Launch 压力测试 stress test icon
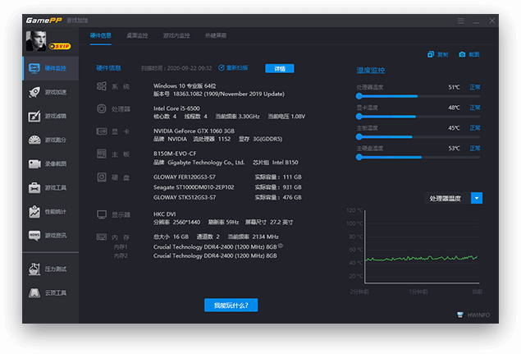The height and width of the screenshot is (354, 521). [x=35, y=269]
